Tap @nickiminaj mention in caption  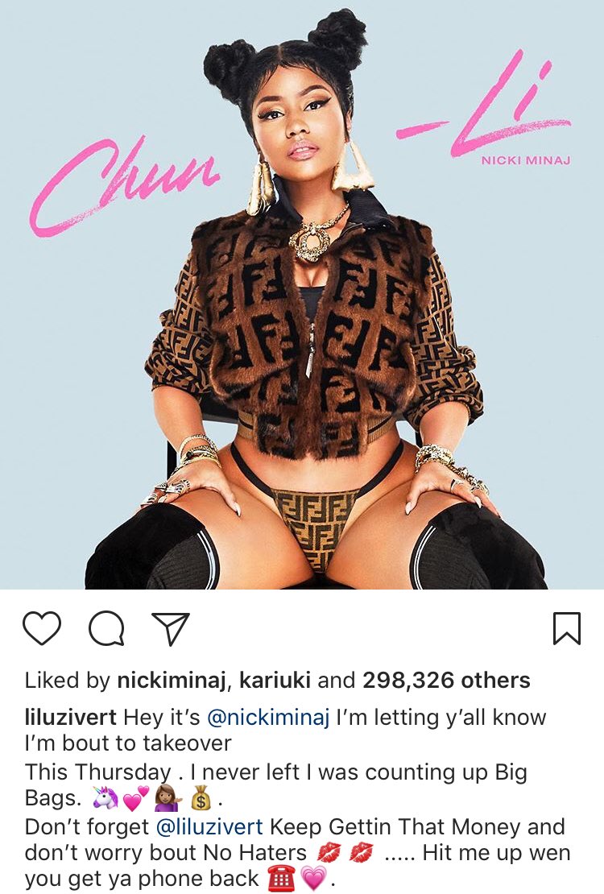pos(268,718)
